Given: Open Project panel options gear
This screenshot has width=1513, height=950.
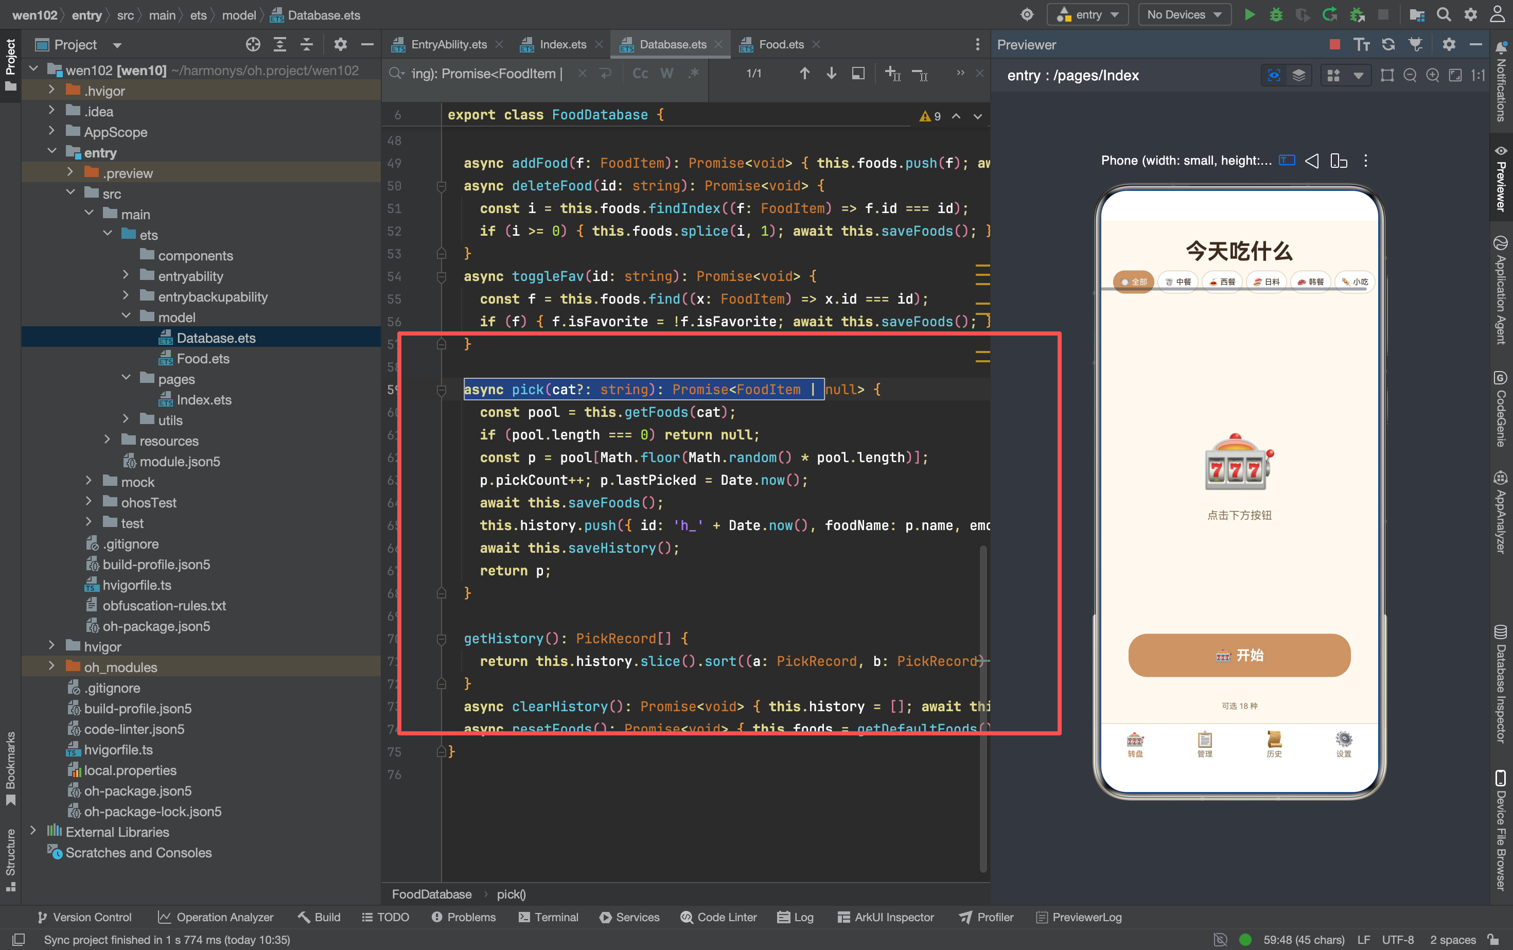Looking at the screenshot, I should tap(340, 44).
